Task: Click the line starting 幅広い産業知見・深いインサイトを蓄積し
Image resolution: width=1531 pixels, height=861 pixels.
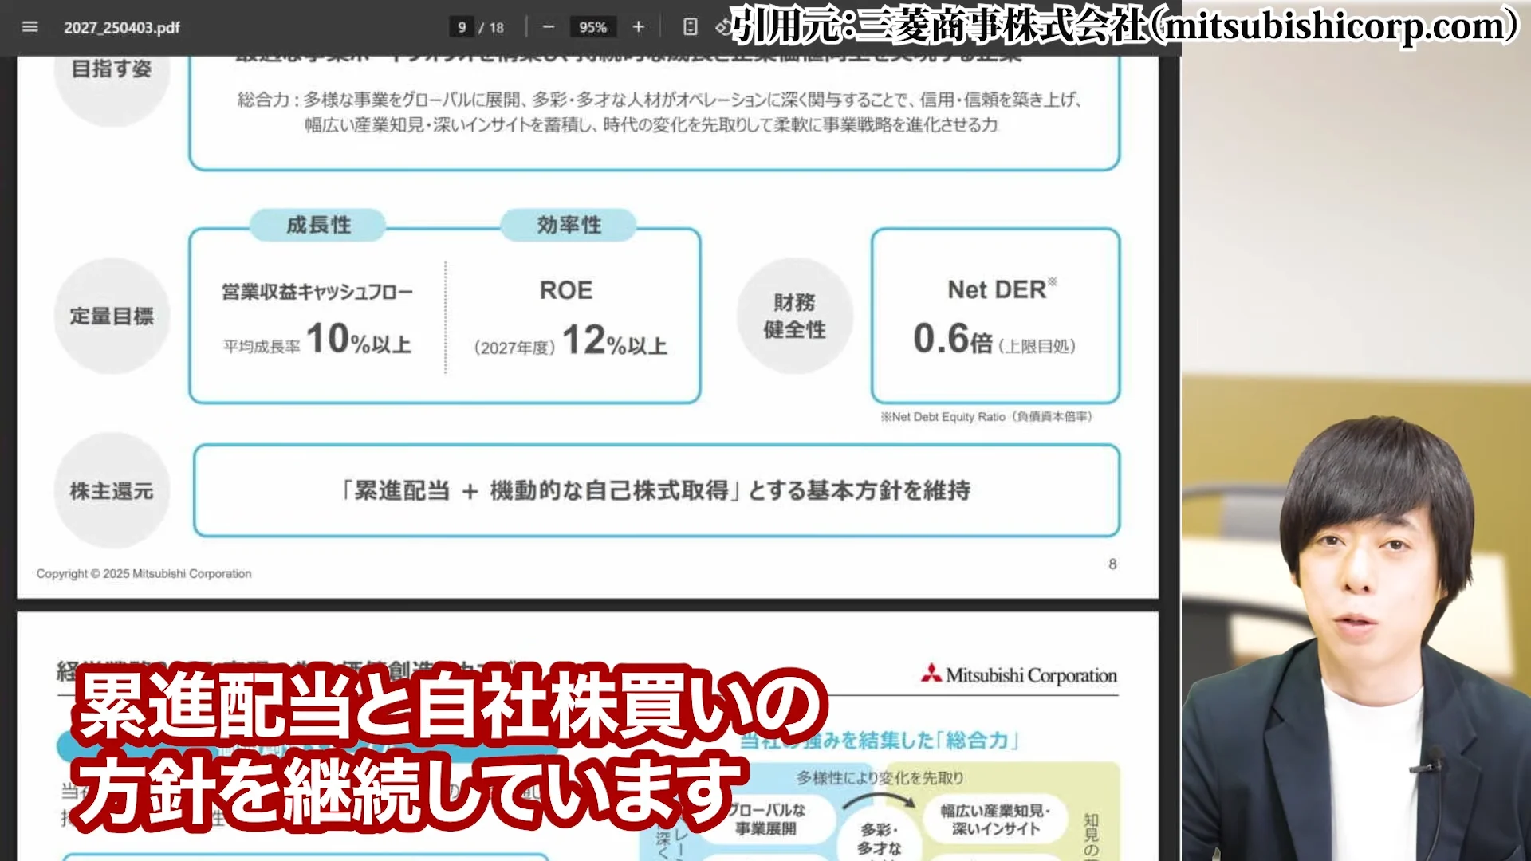Action: [x=651, y=125]
